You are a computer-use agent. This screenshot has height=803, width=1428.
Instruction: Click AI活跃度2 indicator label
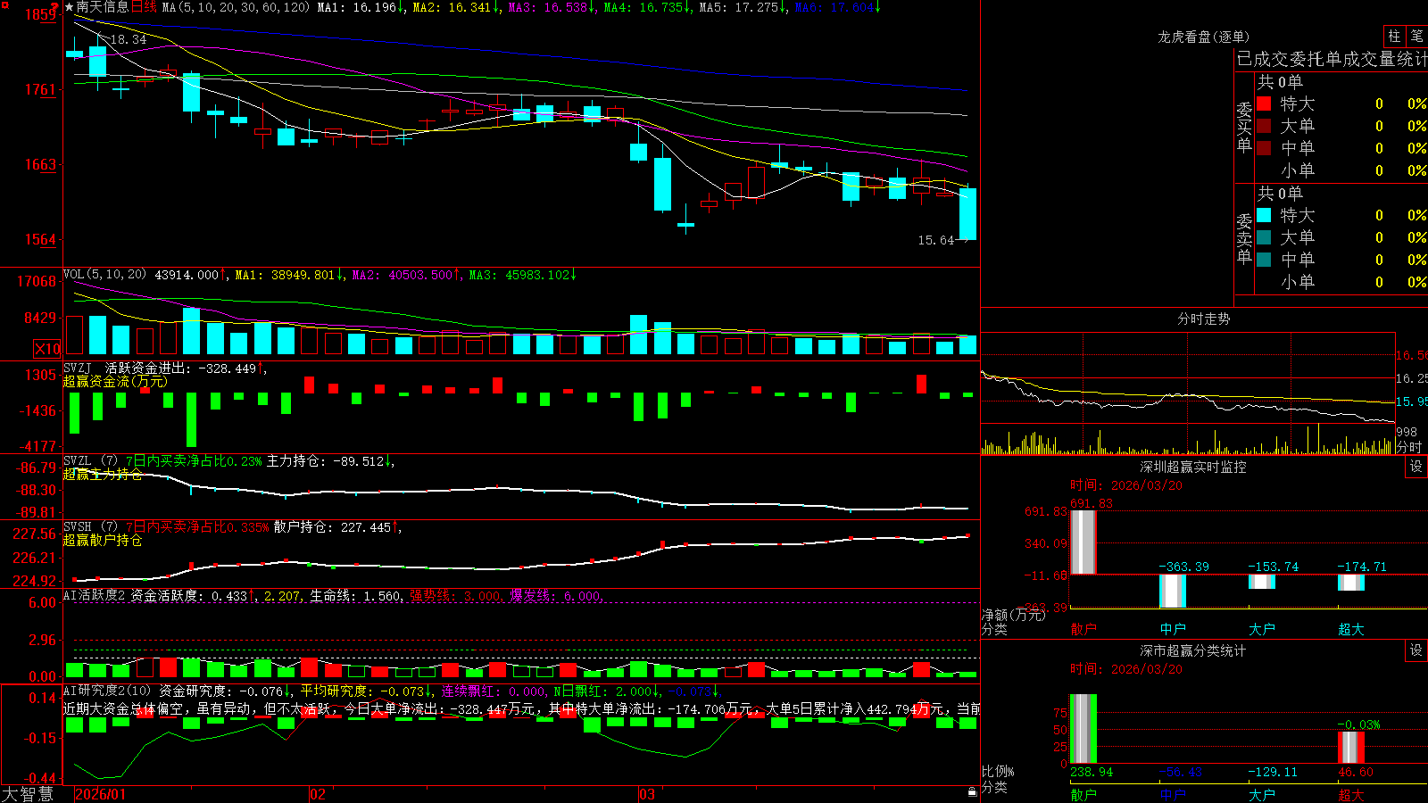95,595
